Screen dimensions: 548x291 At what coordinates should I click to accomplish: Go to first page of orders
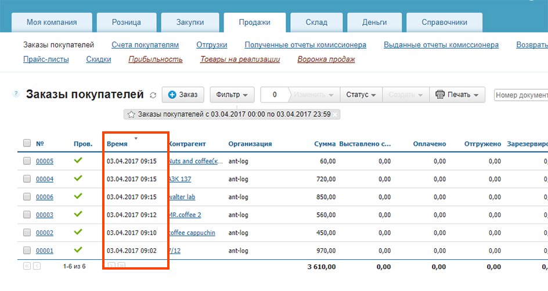[27, 266]
